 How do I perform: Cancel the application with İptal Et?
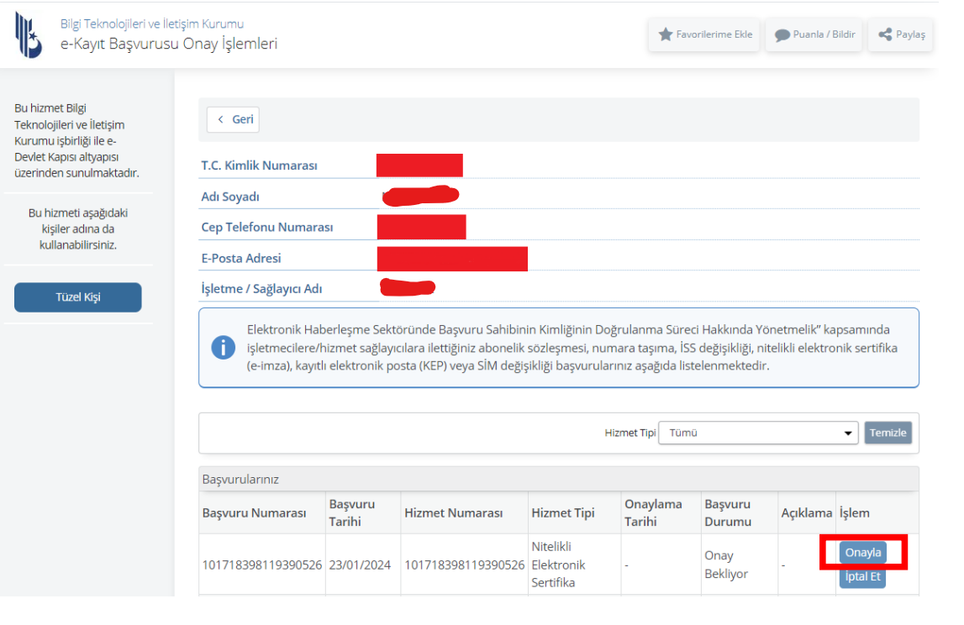coord(862,577)
